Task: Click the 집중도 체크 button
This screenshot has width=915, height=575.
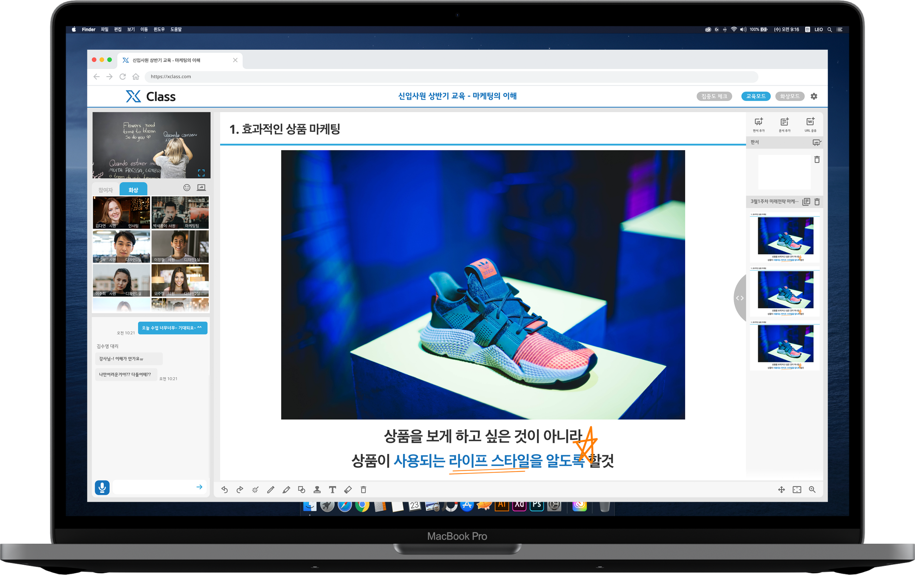Action: 714,96
